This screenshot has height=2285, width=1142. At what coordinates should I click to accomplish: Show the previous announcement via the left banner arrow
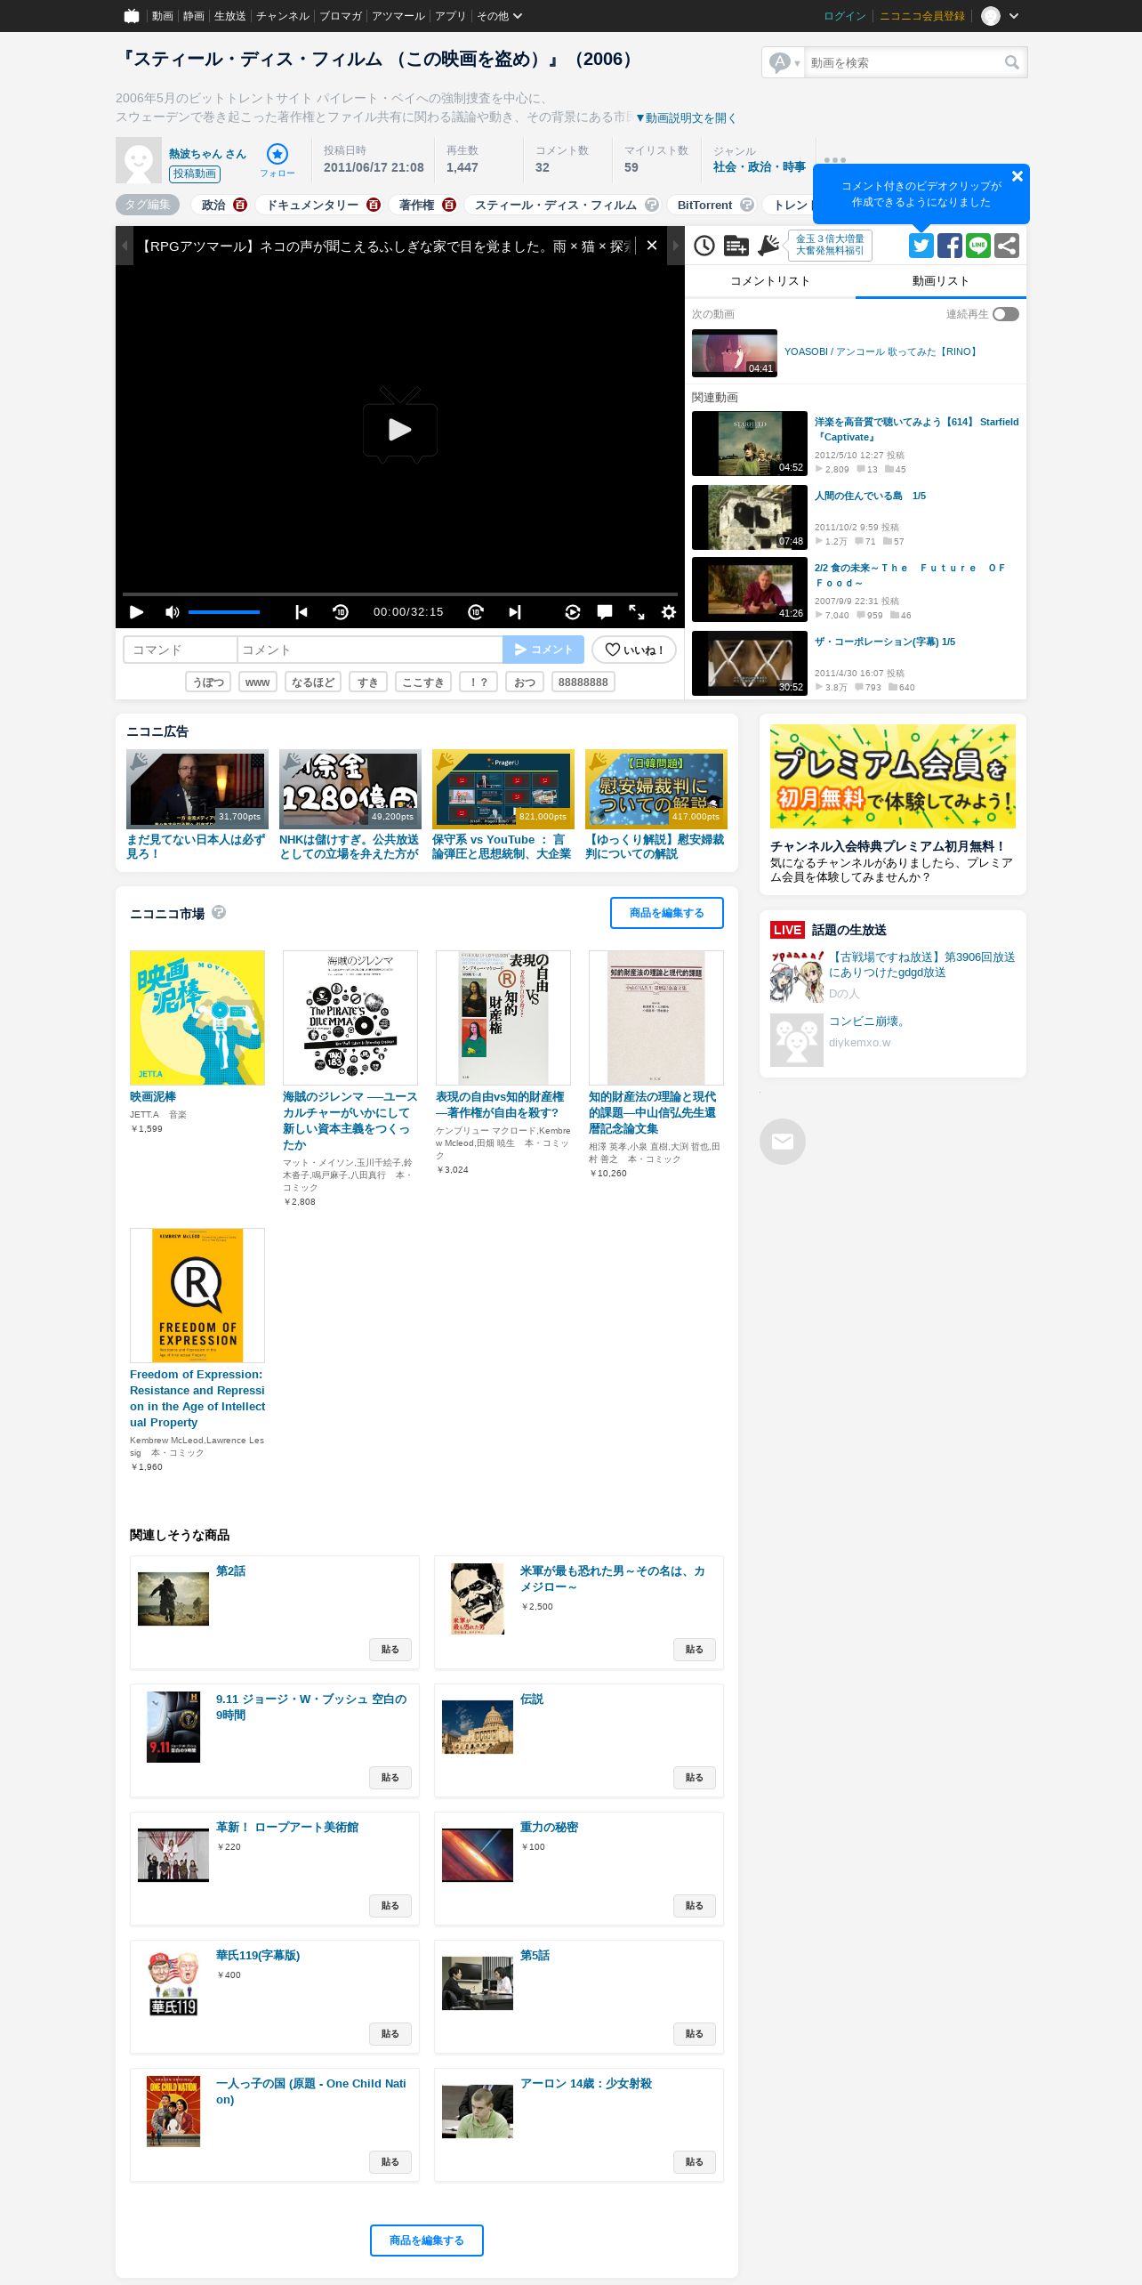coord(125,246)
